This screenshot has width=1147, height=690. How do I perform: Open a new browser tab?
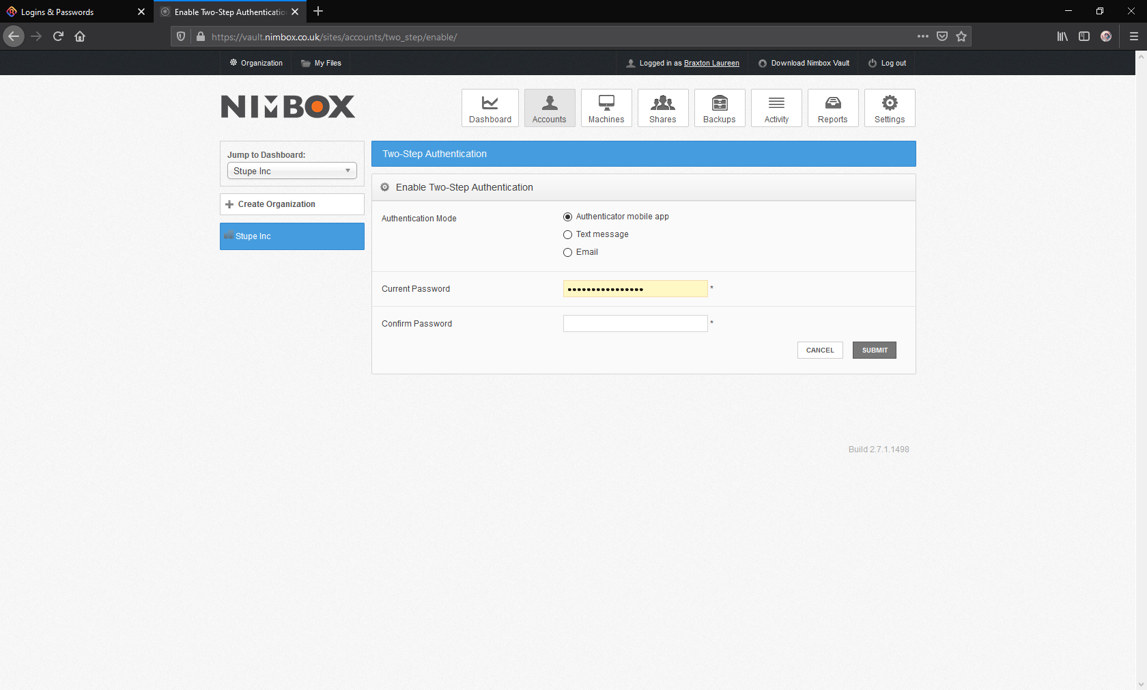tap(318, 12)
